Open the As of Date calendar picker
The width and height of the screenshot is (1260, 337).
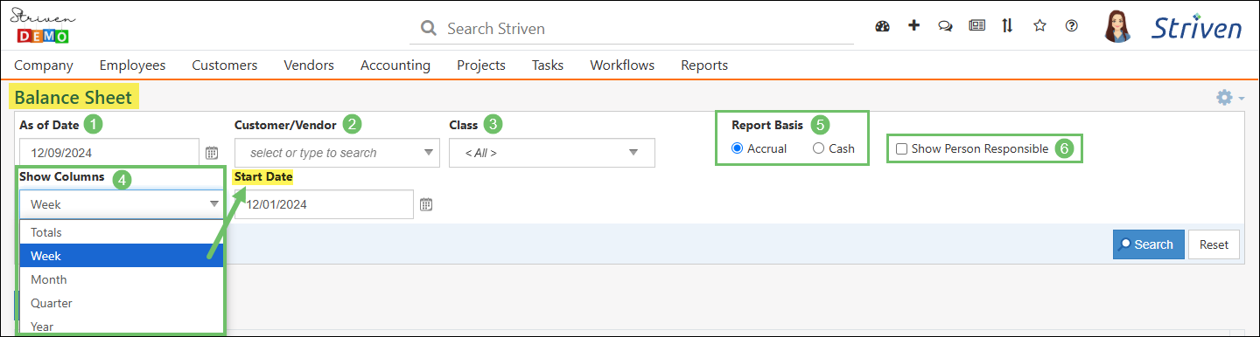point(211,153)
